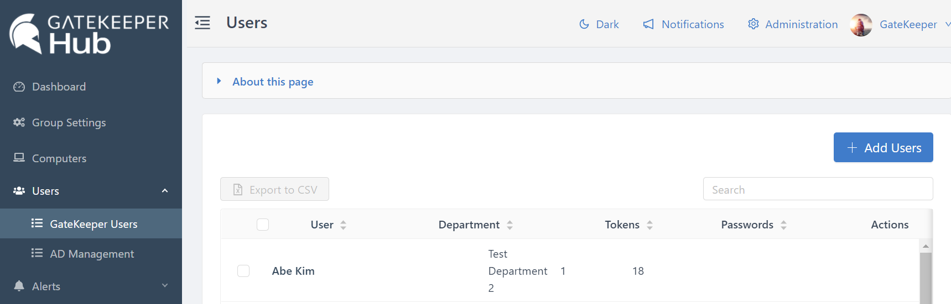Expand the About this page panel
Viewport: 951px width, 304px height.
pyautogui.click(x=219, y=81)
